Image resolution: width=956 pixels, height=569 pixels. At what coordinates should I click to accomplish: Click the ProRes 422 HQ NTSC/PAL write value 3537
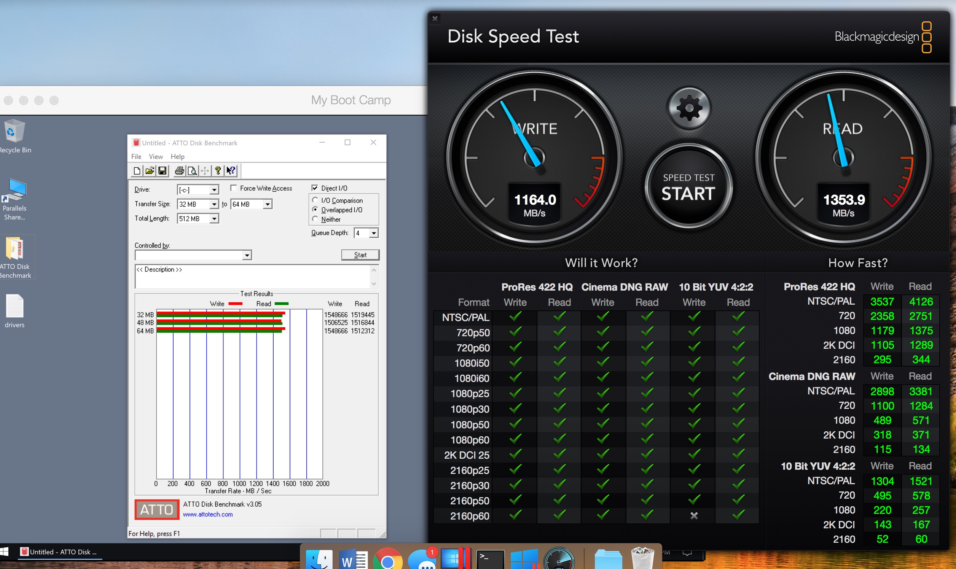(882, 302)
